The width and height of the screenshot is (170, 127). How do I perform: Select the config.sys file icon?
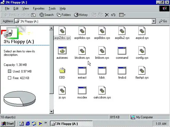[x=142, y=51]
